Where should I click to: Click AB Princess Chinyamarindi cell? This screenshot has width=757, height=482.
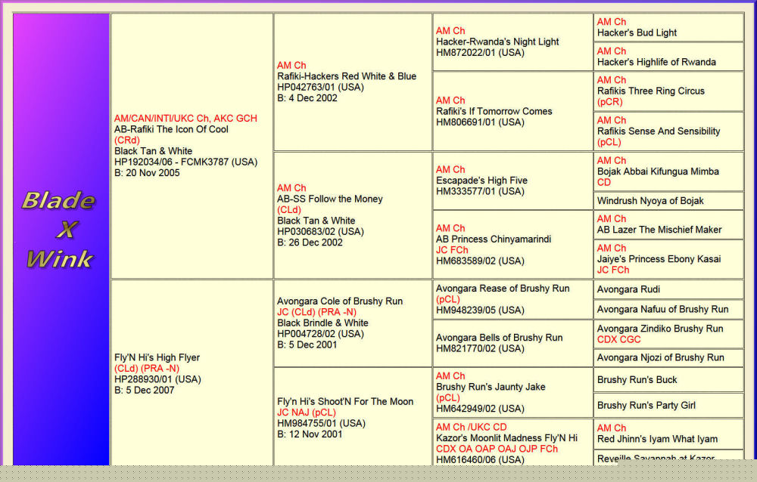pyautogui.click(x=494, y=239)
